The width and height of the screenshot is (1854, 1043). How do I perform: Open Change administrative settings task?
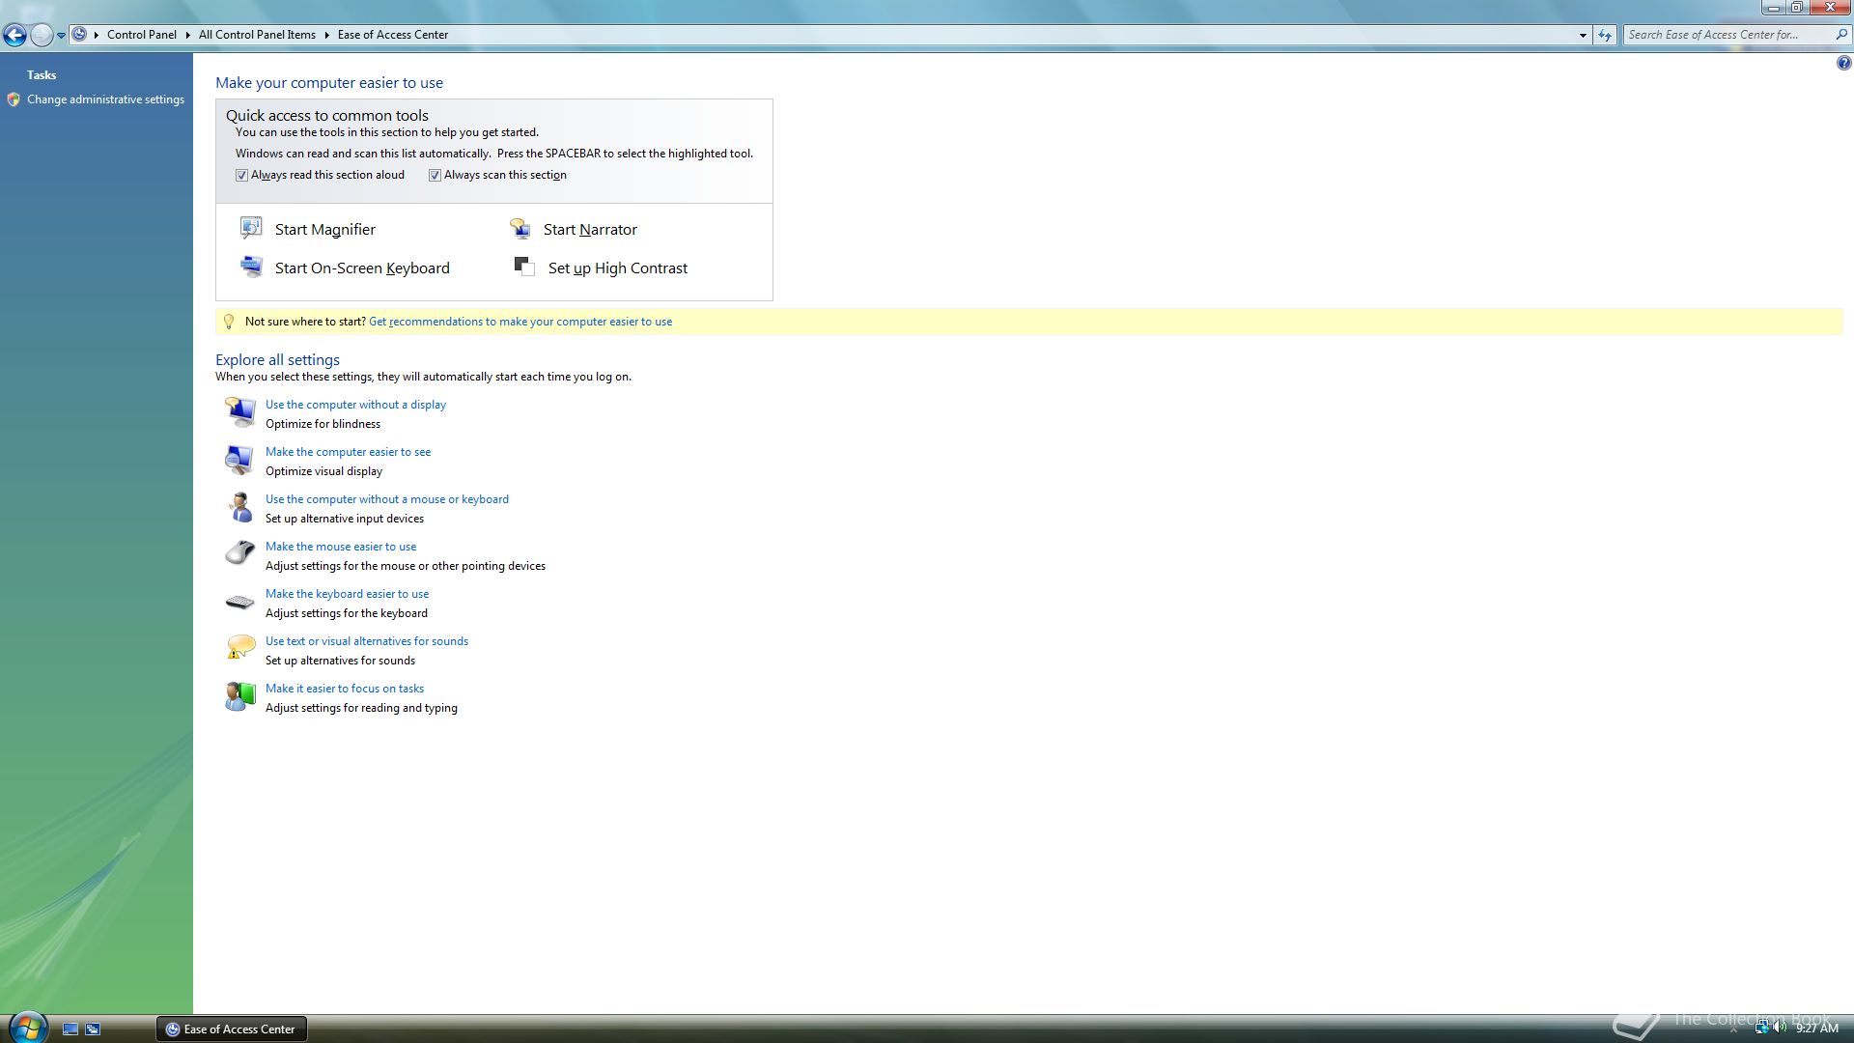pyautogui.click(x=105, y=99)
